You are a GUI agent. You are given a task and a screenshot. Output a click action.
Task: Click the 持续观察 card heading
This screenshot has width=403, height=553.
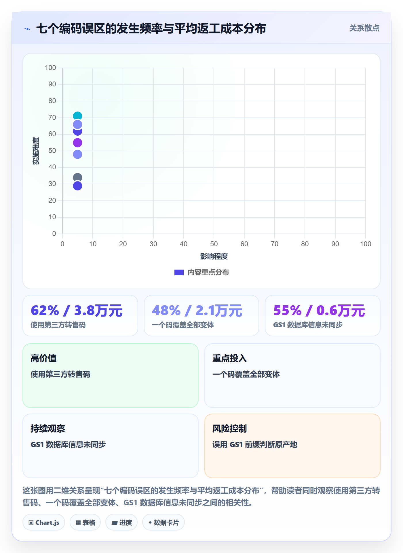pyautogui.click(x=48, y=429)
